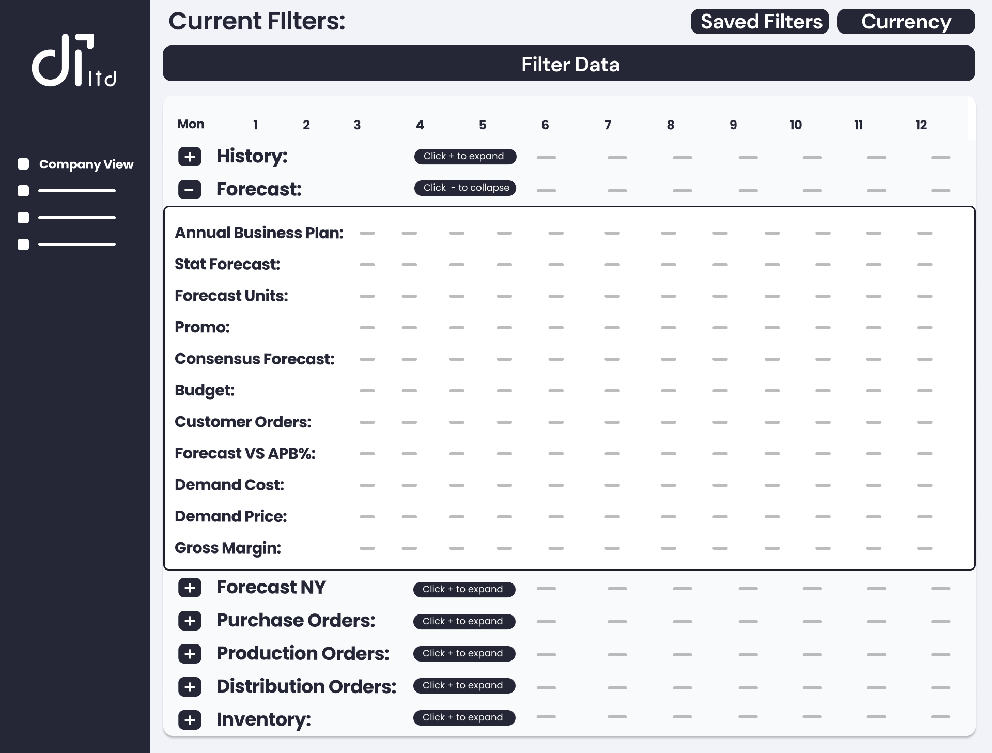
Task: Tick the checkbox below Company View
Action: point(23,191)
